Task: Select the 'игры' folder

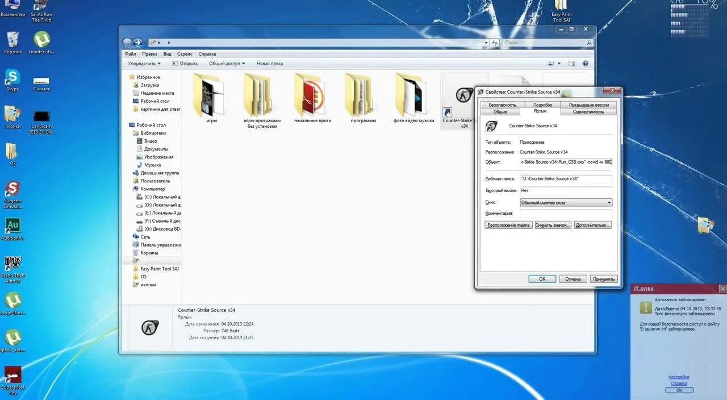Action: [x=212, y=99]
